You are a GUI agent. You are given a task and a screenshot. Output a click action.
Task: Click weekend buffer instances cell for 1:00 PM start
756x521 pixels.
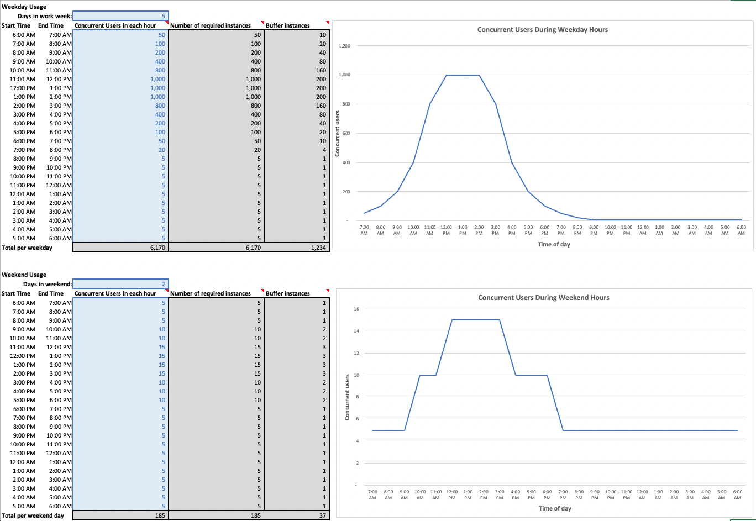click(297, 365)
